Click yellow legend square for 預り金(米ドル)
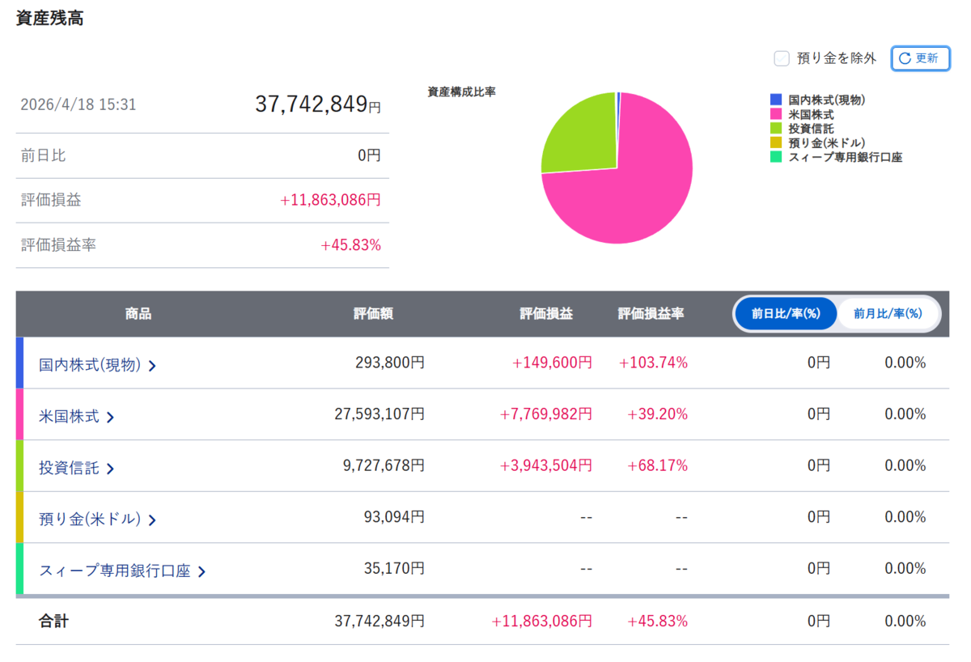The image size is (971, 662). [776, 142]
